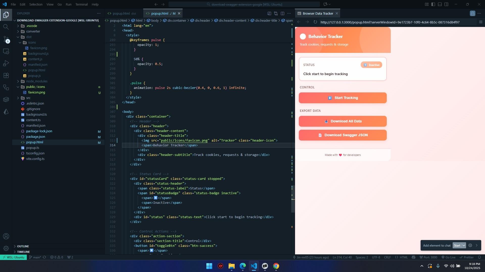Viewport: 485px width, 272px height.
Task: Open the Terminal menu
Action: (81, 4)
